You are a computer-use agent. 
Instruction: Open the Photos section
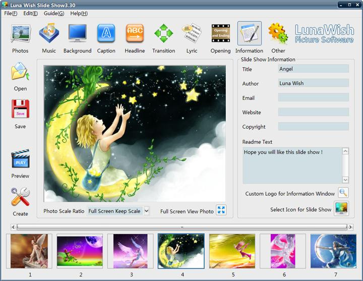point(20,34)
